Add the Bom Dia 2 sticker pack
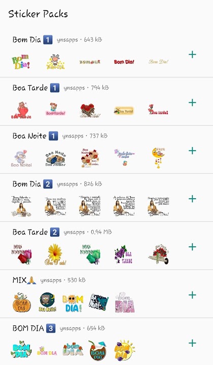Viewport: 213px width, 365px height. [192, 199]
